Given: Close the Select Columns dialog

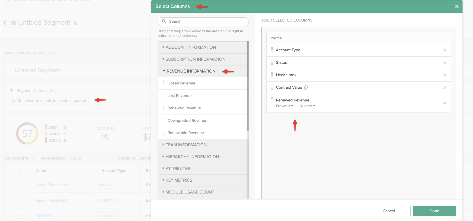Looking at the screenshot, I should (x=457, y=7).
